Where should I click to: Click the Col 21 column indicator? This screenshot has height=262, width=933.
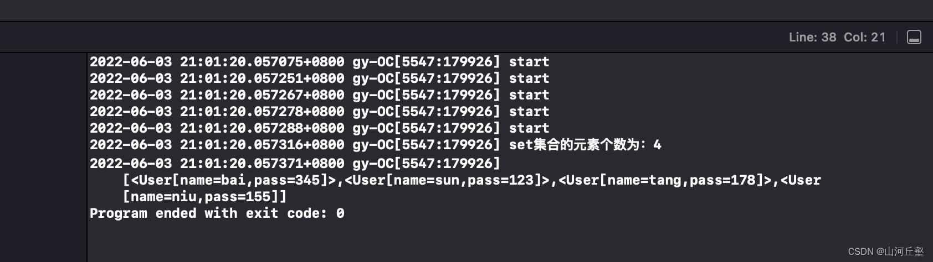point(864,37)
